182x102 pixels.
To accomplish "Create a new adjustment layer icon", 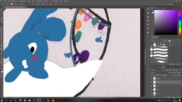I will pos(171,97).
